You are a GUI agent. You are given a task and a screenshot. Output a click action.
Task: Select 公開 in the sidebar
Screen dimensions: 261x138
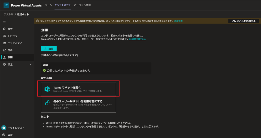click(x=17, y=57)
